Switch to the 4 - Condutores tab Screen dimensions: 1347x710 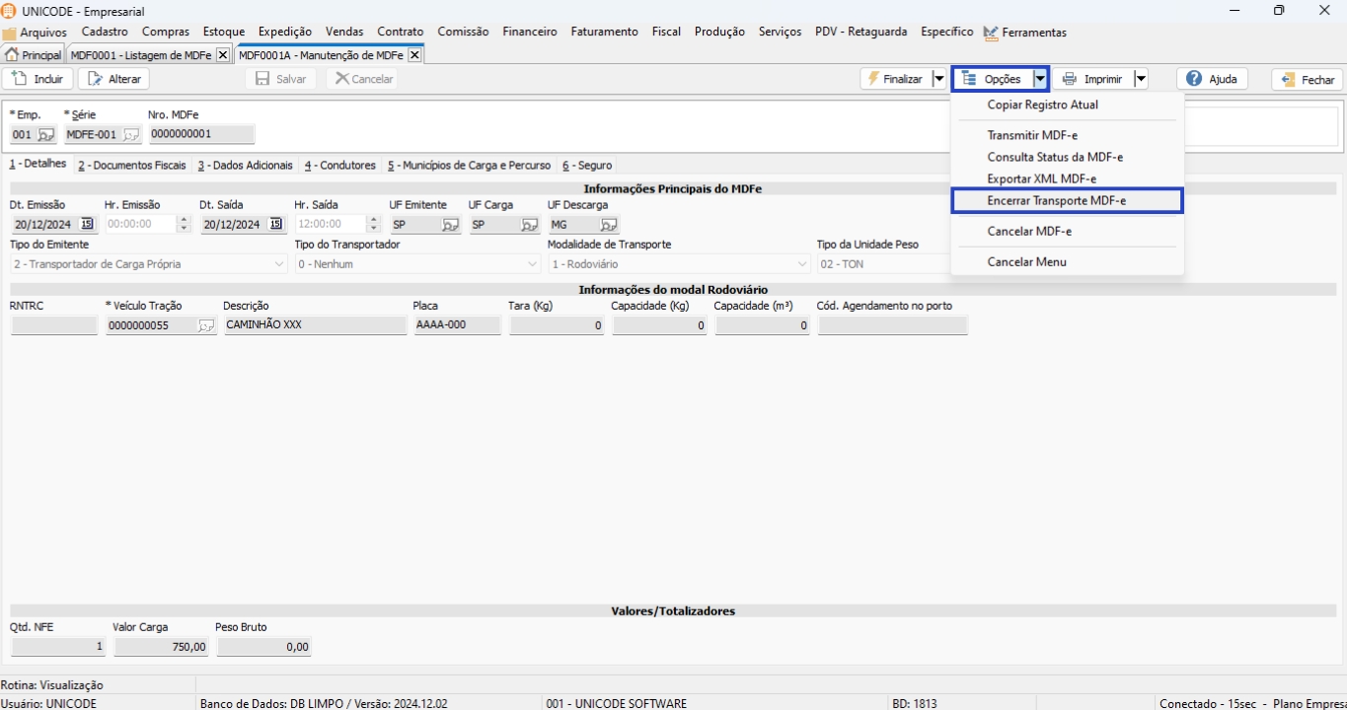pos(339,166)
